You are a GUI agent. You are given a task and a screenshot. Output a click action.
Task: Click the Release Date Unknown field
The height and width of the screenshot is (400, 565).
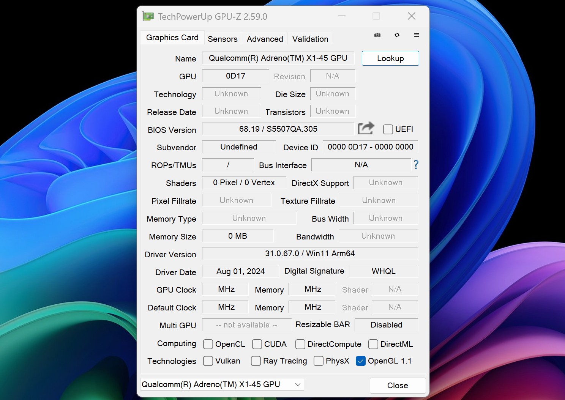tap(231, 111)
